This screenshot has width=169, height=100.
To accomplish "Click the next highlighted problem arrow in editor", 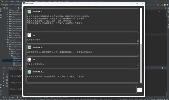I will pos(166,11).
